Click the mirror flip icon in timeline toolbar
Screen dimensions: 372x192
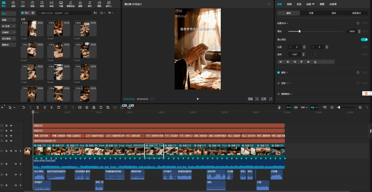click(94, 107)
